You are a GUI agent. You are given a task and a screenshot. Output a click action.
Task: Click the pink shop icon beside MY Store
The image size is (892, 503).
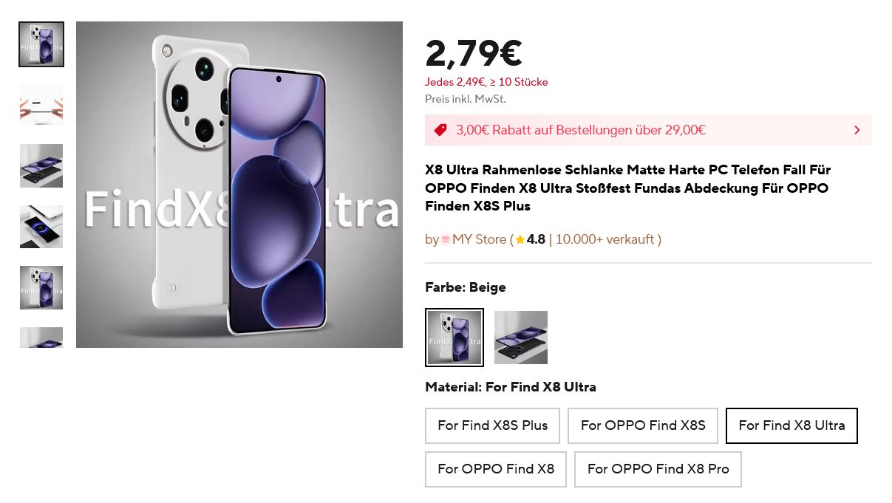(446, 239)
